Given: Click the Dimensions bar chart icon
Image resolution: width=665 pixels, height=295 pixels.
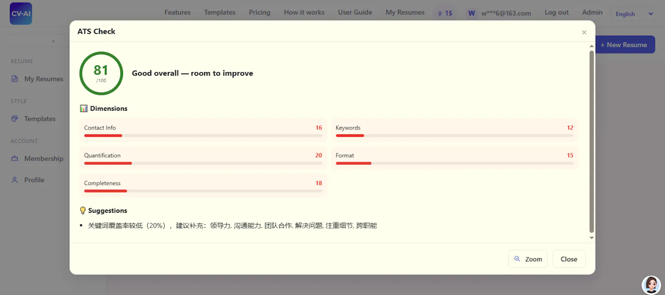Looking at the screenshot, I should point(84,108).
